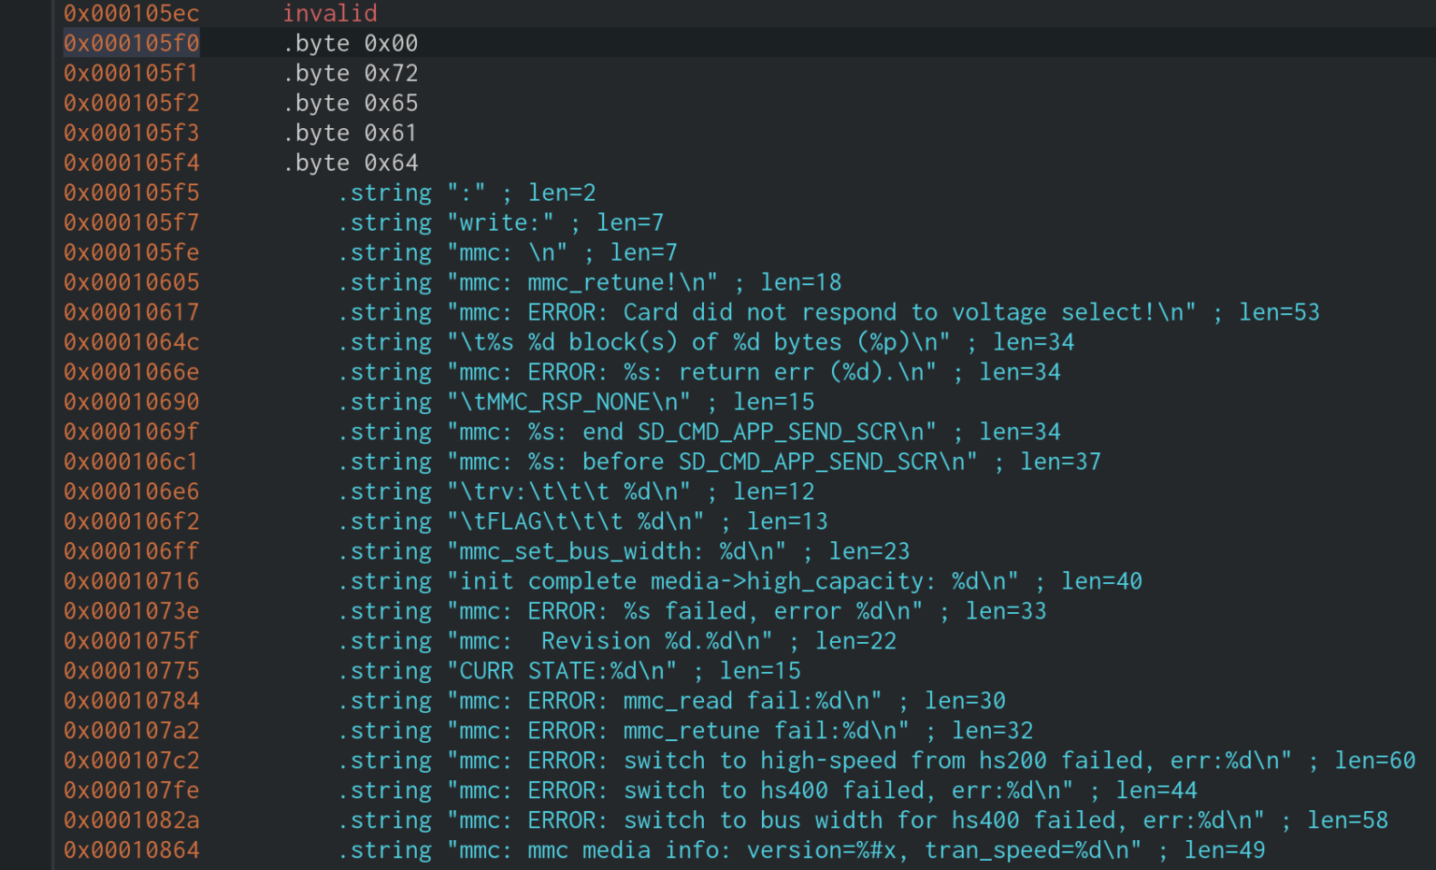This screenshot has width=1436, height=870.
Task: Select the highlighted address 0x000105f0
Action: [x=132, y=43]
